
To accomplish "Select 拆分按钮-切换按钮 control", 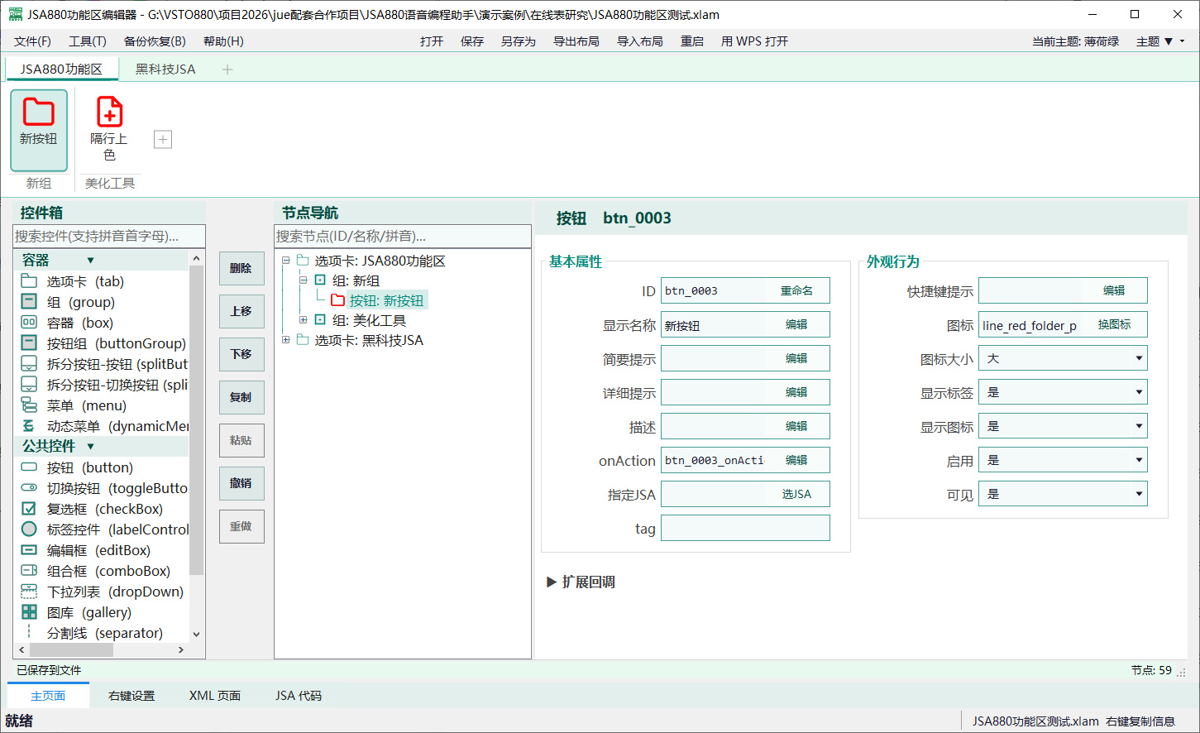I will tap(104, 385).
